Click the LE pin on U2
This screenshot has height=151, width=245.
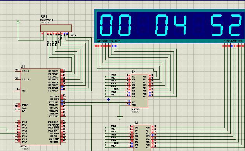coord(134,102)
